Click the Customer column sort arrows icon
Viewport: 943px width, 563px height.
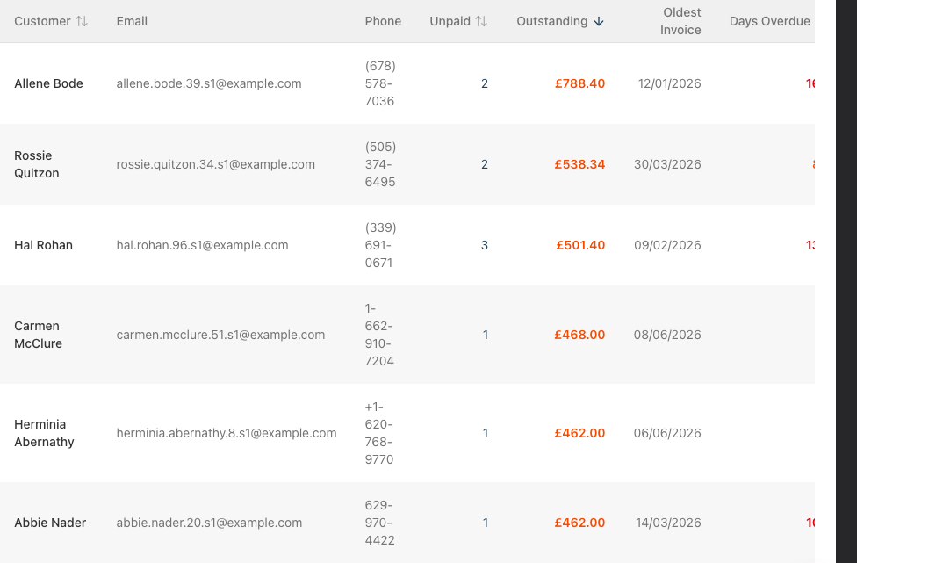(82, 21)
